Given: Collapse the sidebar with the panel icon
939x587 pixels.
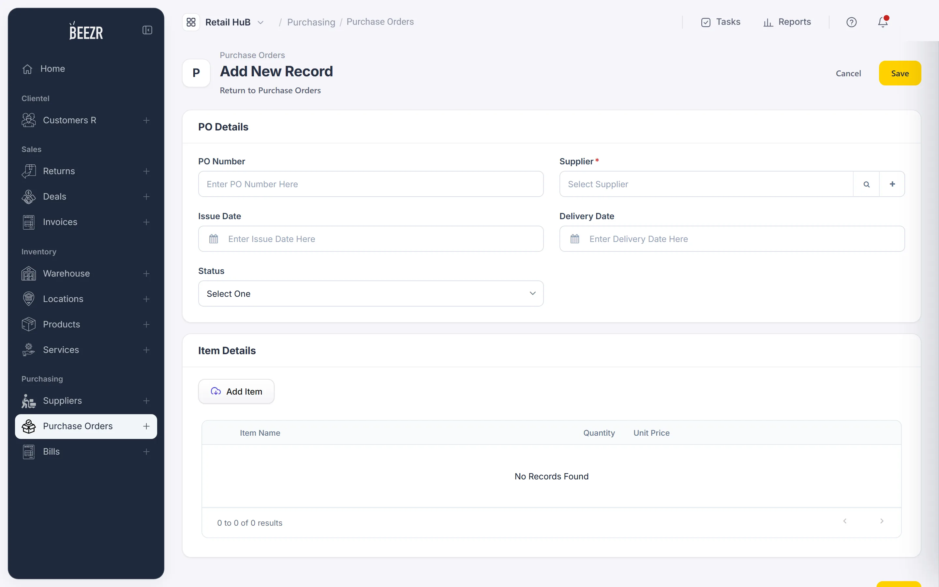Looking at the screenshot, I should pyautogui.click(x=147, y=30).
